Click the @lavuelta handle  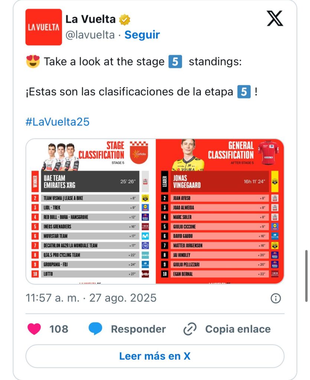90,35
